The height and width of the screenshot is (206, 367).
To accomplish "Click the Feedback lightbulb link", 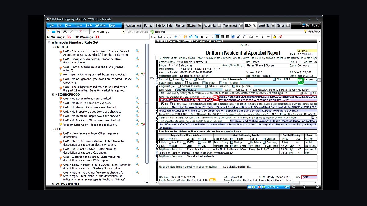I will point(312,31).
